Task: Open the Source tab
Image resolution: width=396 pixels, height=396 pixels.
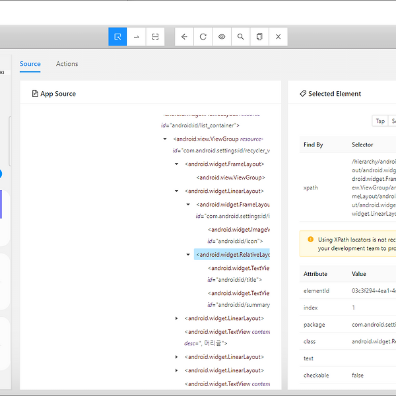Action: point(30,64)
